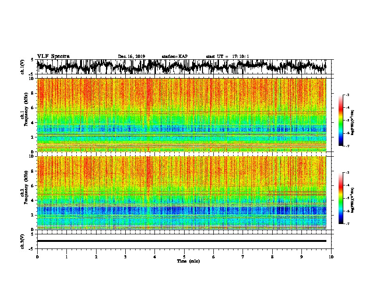The image size is (373, 288).
Task: Click time axis tick label "8"
Action: coord(272,257)
